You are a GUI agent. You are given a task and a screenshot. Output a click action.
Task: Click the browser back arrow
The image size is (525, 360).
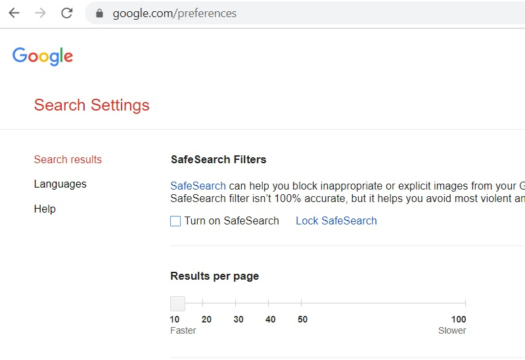click(14, 13)
